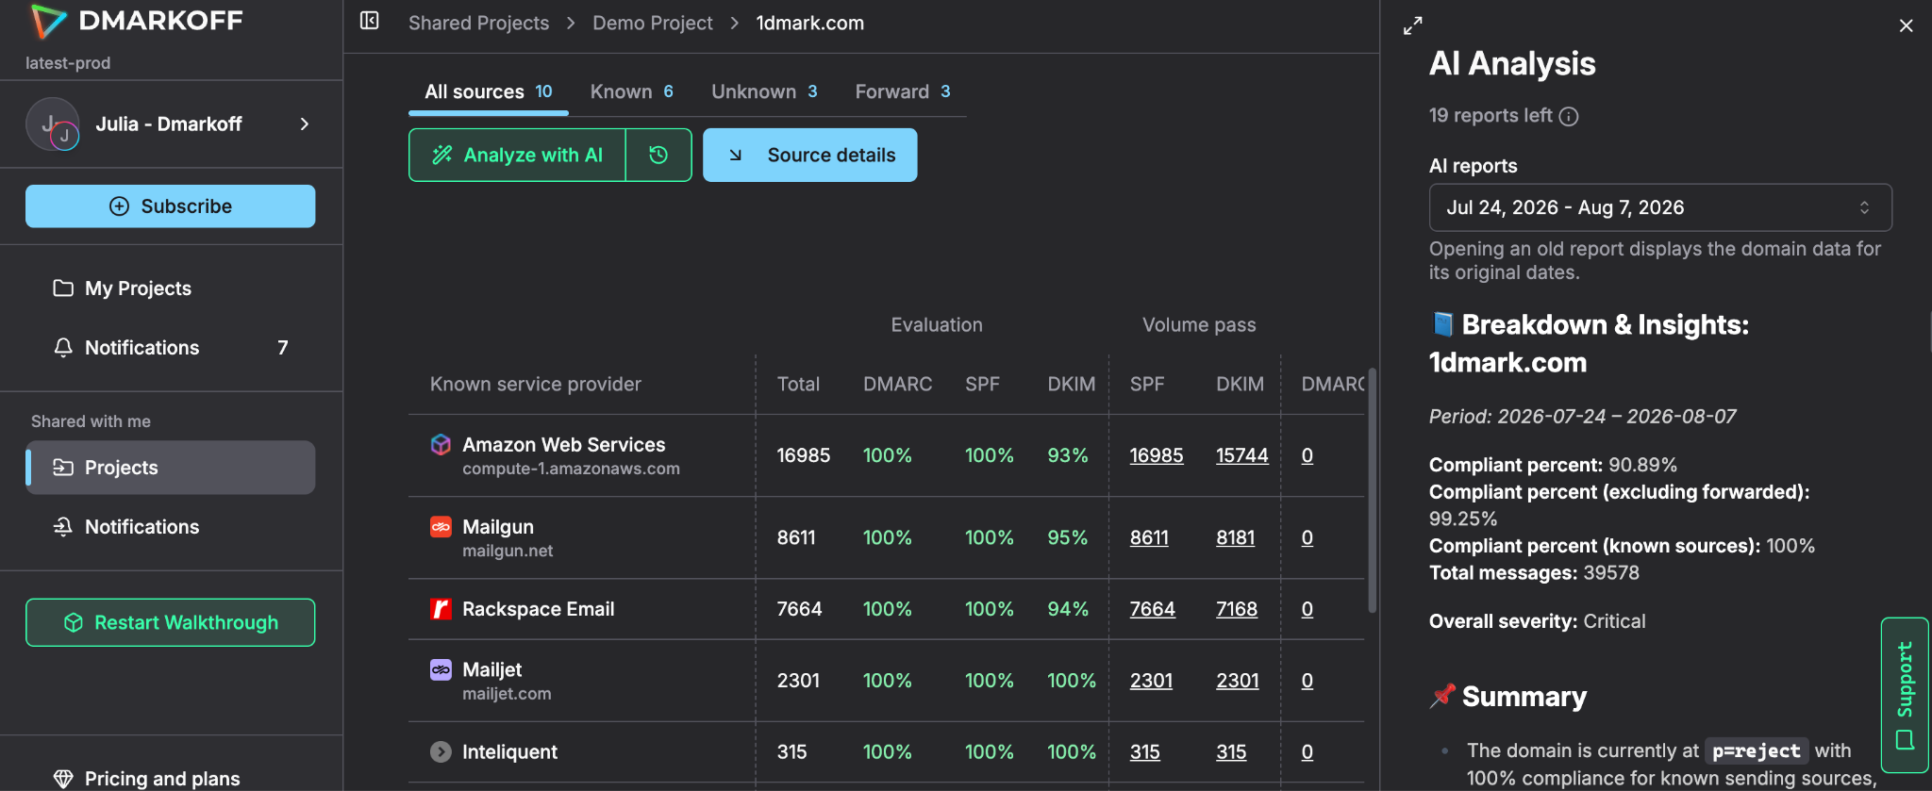Viewport: 1932px width, 791px height.
Task: Open shared Notifications menu item
Action: [x=171, y=527]
